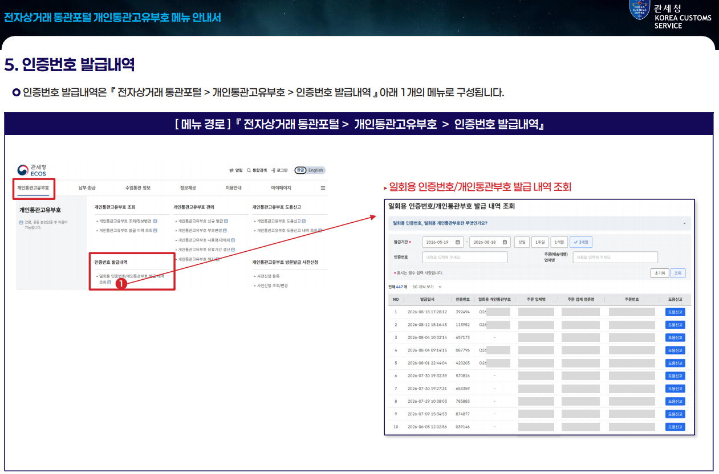Viewport: 719px width, 474px height.
Task: Click the start date field 2026-05-19
Action: [x=444, y=242]
